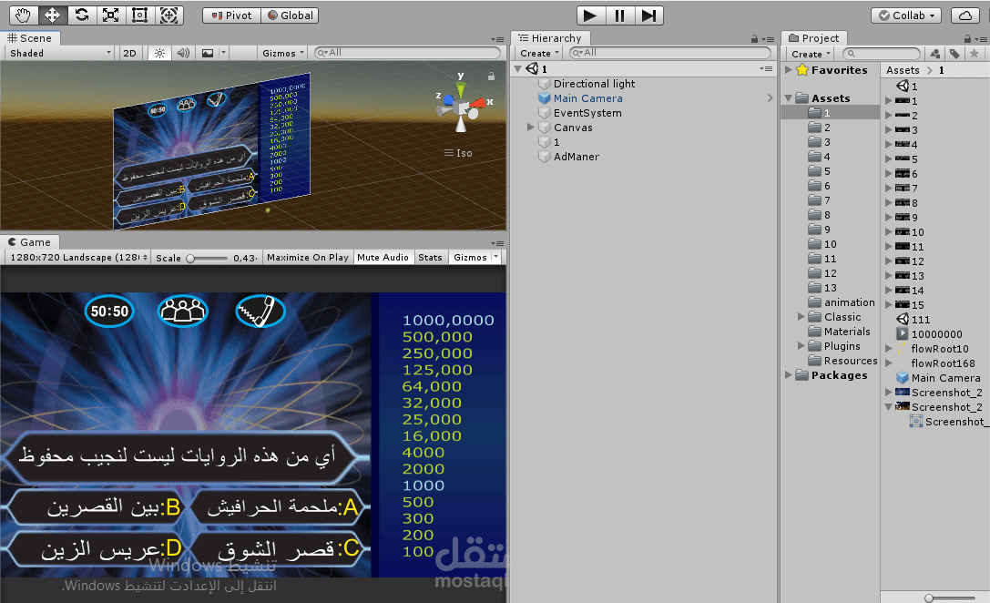The image size is (990, 603).
Task: Open Project Create dropdown
Action: click(811, 54)
